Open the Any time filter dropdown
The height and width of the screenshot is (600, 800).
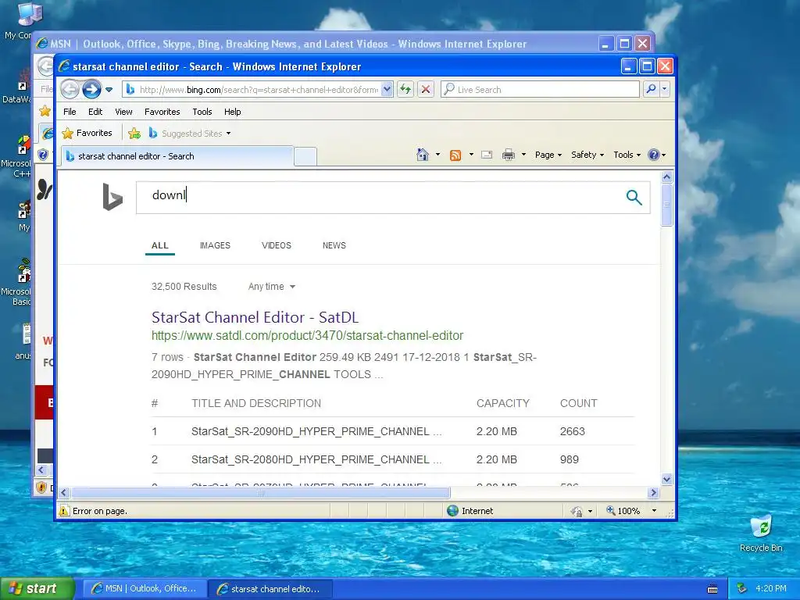(271, 287)
